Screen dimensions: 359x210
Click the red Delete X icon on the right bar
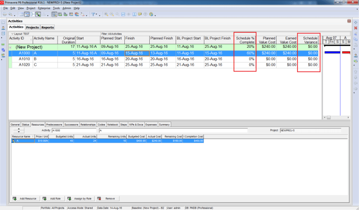pyautogui.click(x=356, y=28)
